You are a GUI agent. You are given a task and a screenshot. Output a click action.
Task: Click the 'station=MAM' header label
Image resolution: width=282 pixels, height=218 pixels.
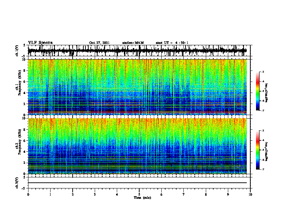pyautogui.click(x=133, y=43)
